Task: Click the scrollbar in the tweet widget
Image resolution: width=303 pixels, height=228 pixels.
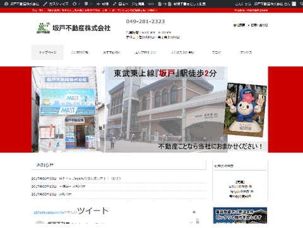Action: click(x=198, y=221)
